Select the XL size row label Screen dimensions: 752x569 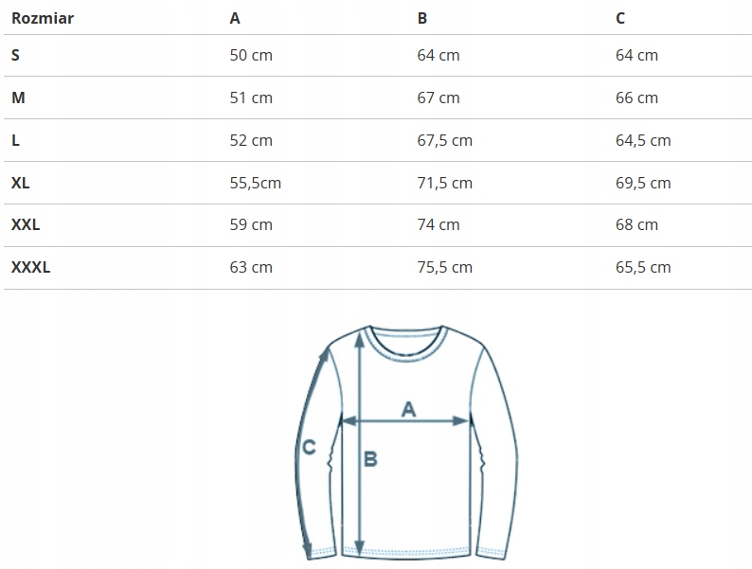(21, 183)
